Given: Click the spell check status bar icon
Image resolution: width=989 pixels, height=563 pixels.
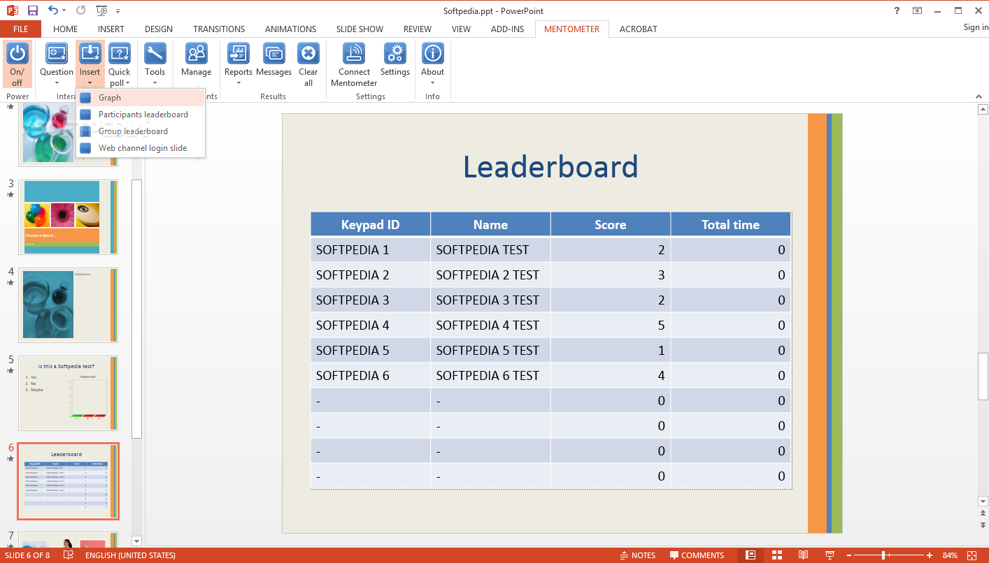Looking at the screenshot, I should coord(69,555).
